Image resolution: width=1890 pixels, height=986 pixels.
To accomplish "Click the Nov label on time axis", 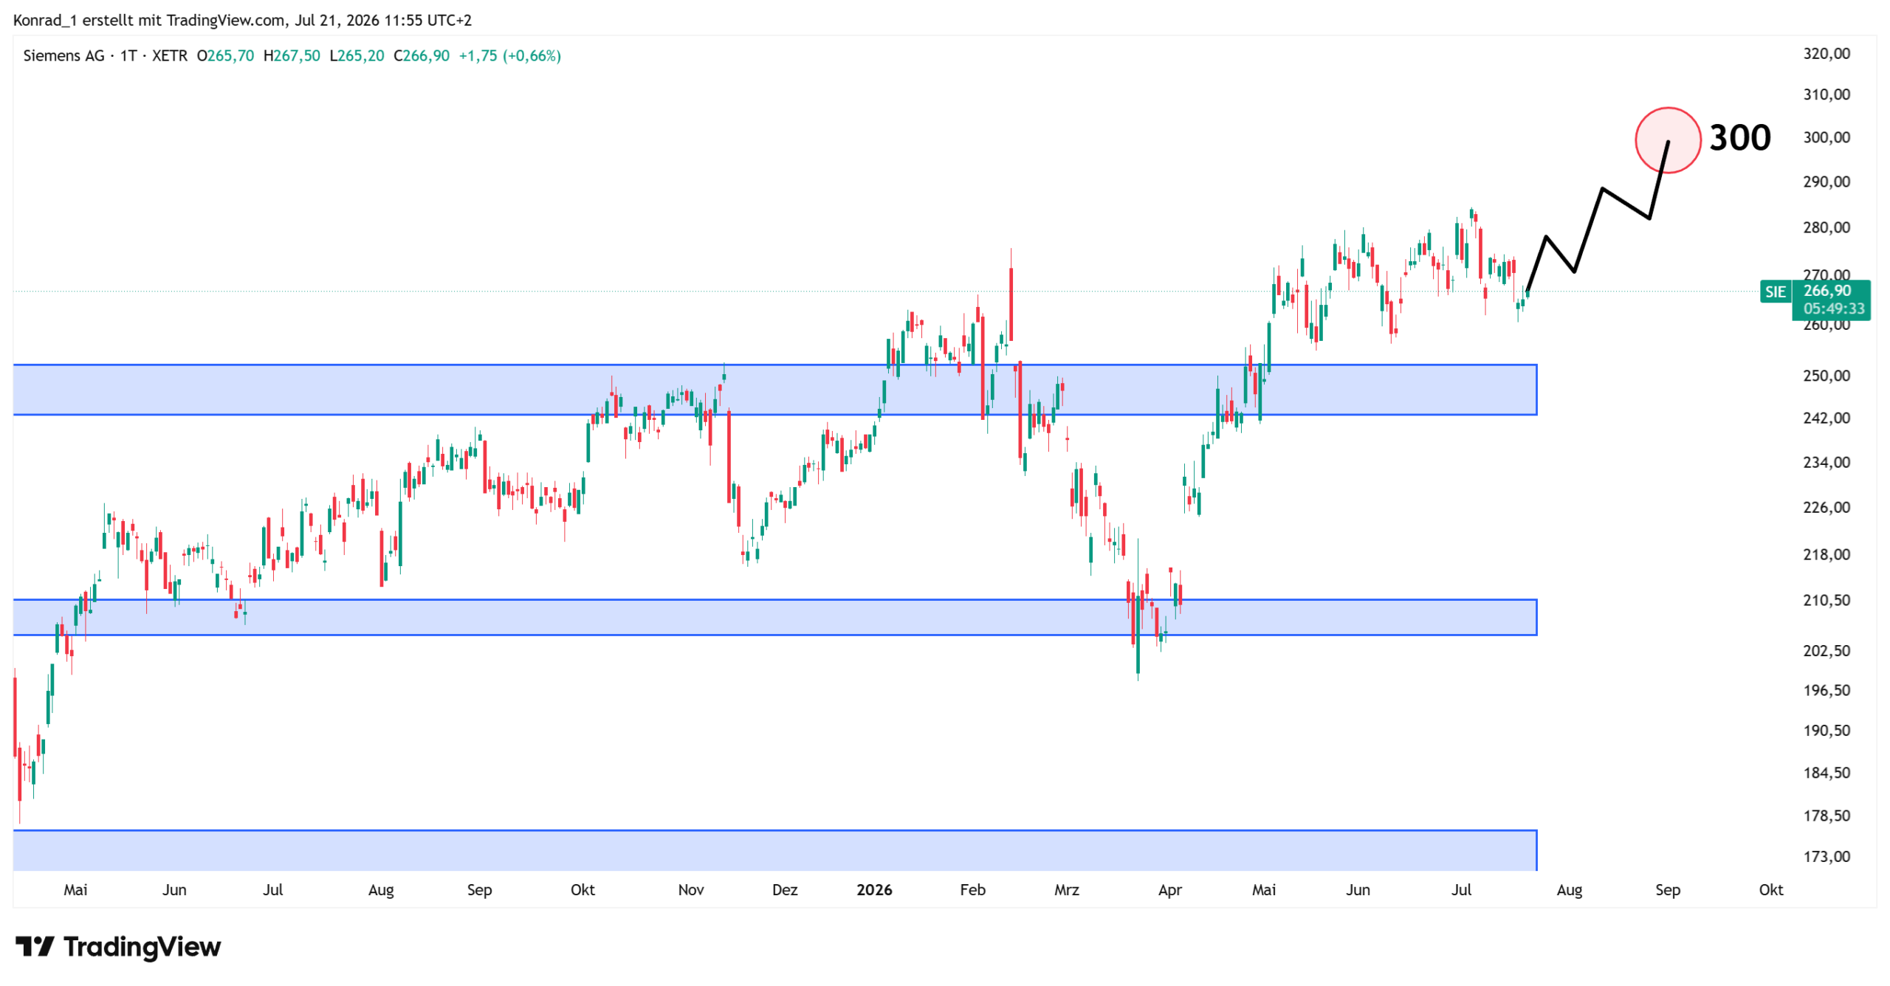I will (690, 890).
